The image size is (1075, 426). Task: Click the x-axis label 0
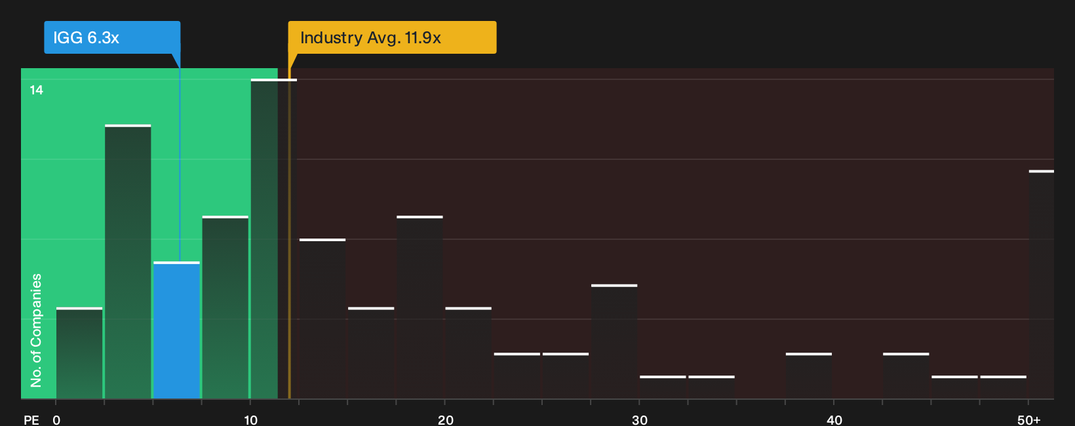click(56, 419)
